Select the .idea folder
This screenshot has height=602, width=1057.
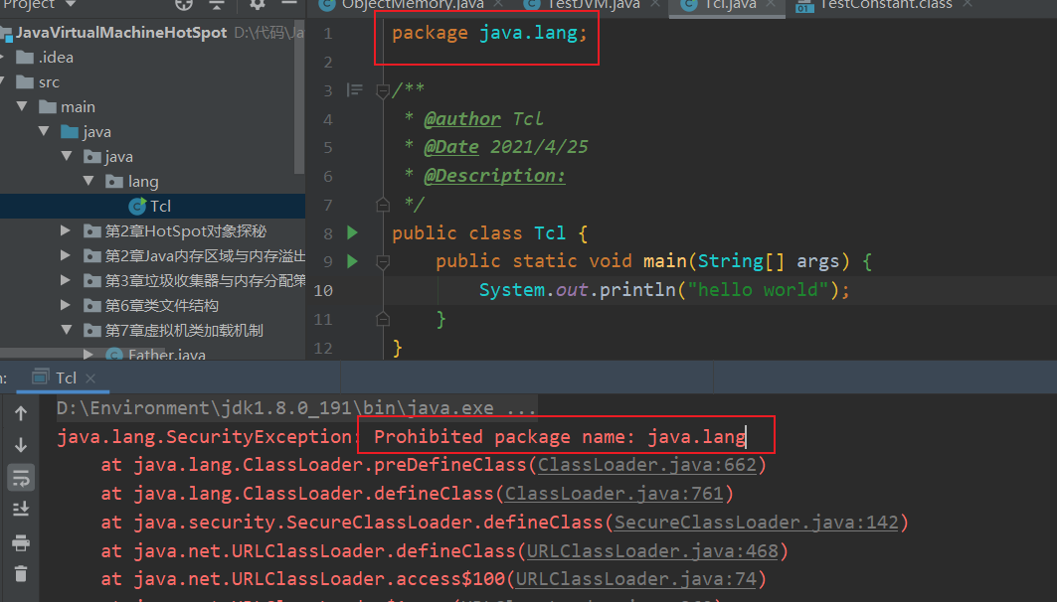(x=56, y=58)
